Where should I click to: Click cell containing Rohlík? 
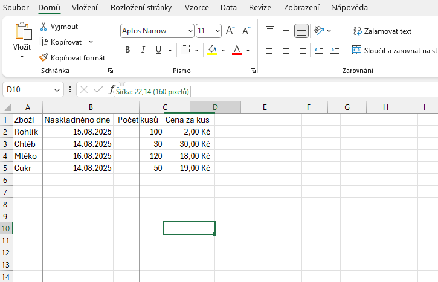tap(28, 132)
